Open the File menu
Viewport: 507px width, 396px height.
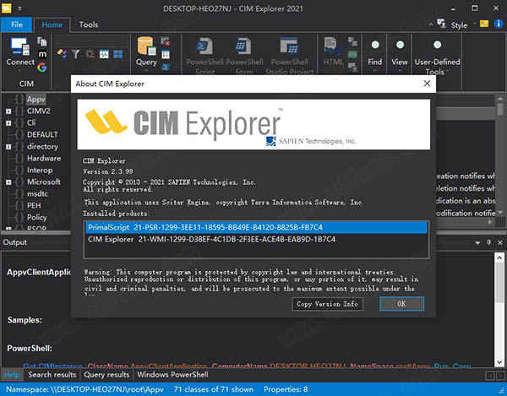[x=17, y=24]
